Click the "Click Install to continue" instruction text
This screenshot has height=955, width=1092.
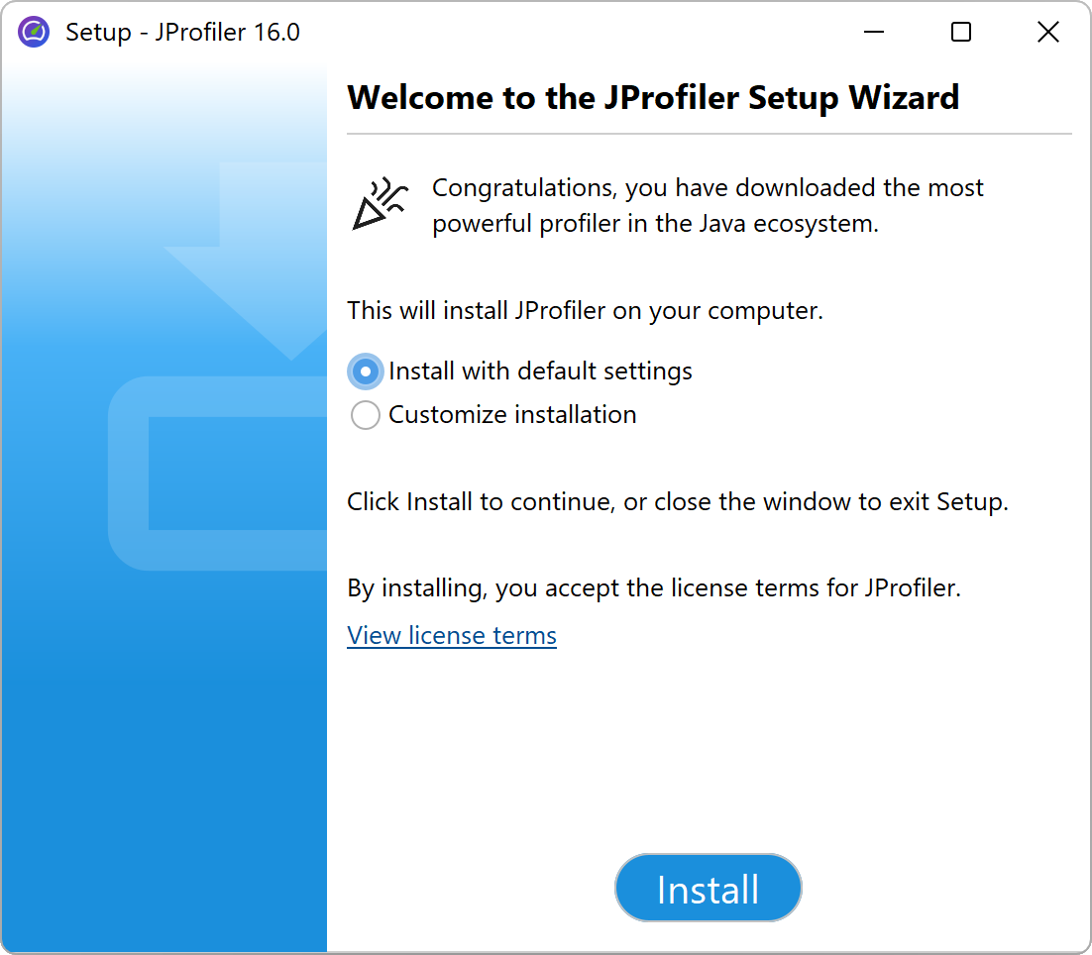677,502
